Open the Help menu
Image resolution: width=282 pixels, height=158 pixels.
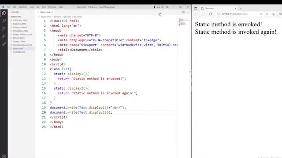click(61, 7)
